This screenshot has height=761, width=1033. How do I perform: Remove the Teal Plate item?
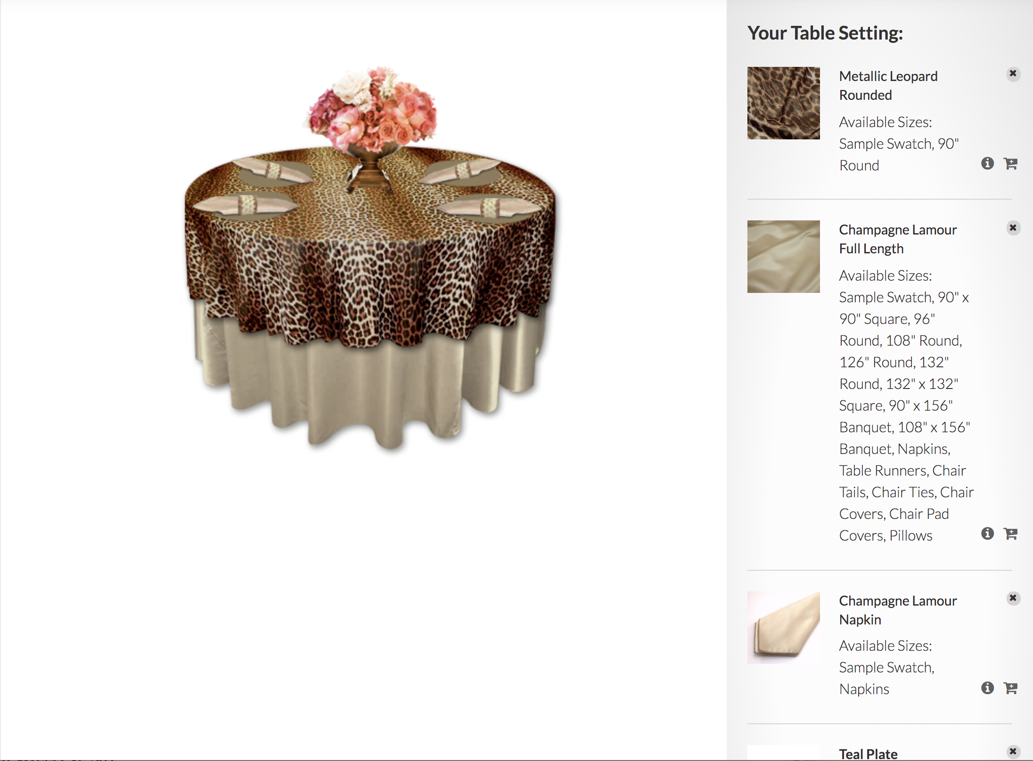(x=1013, y=751)
